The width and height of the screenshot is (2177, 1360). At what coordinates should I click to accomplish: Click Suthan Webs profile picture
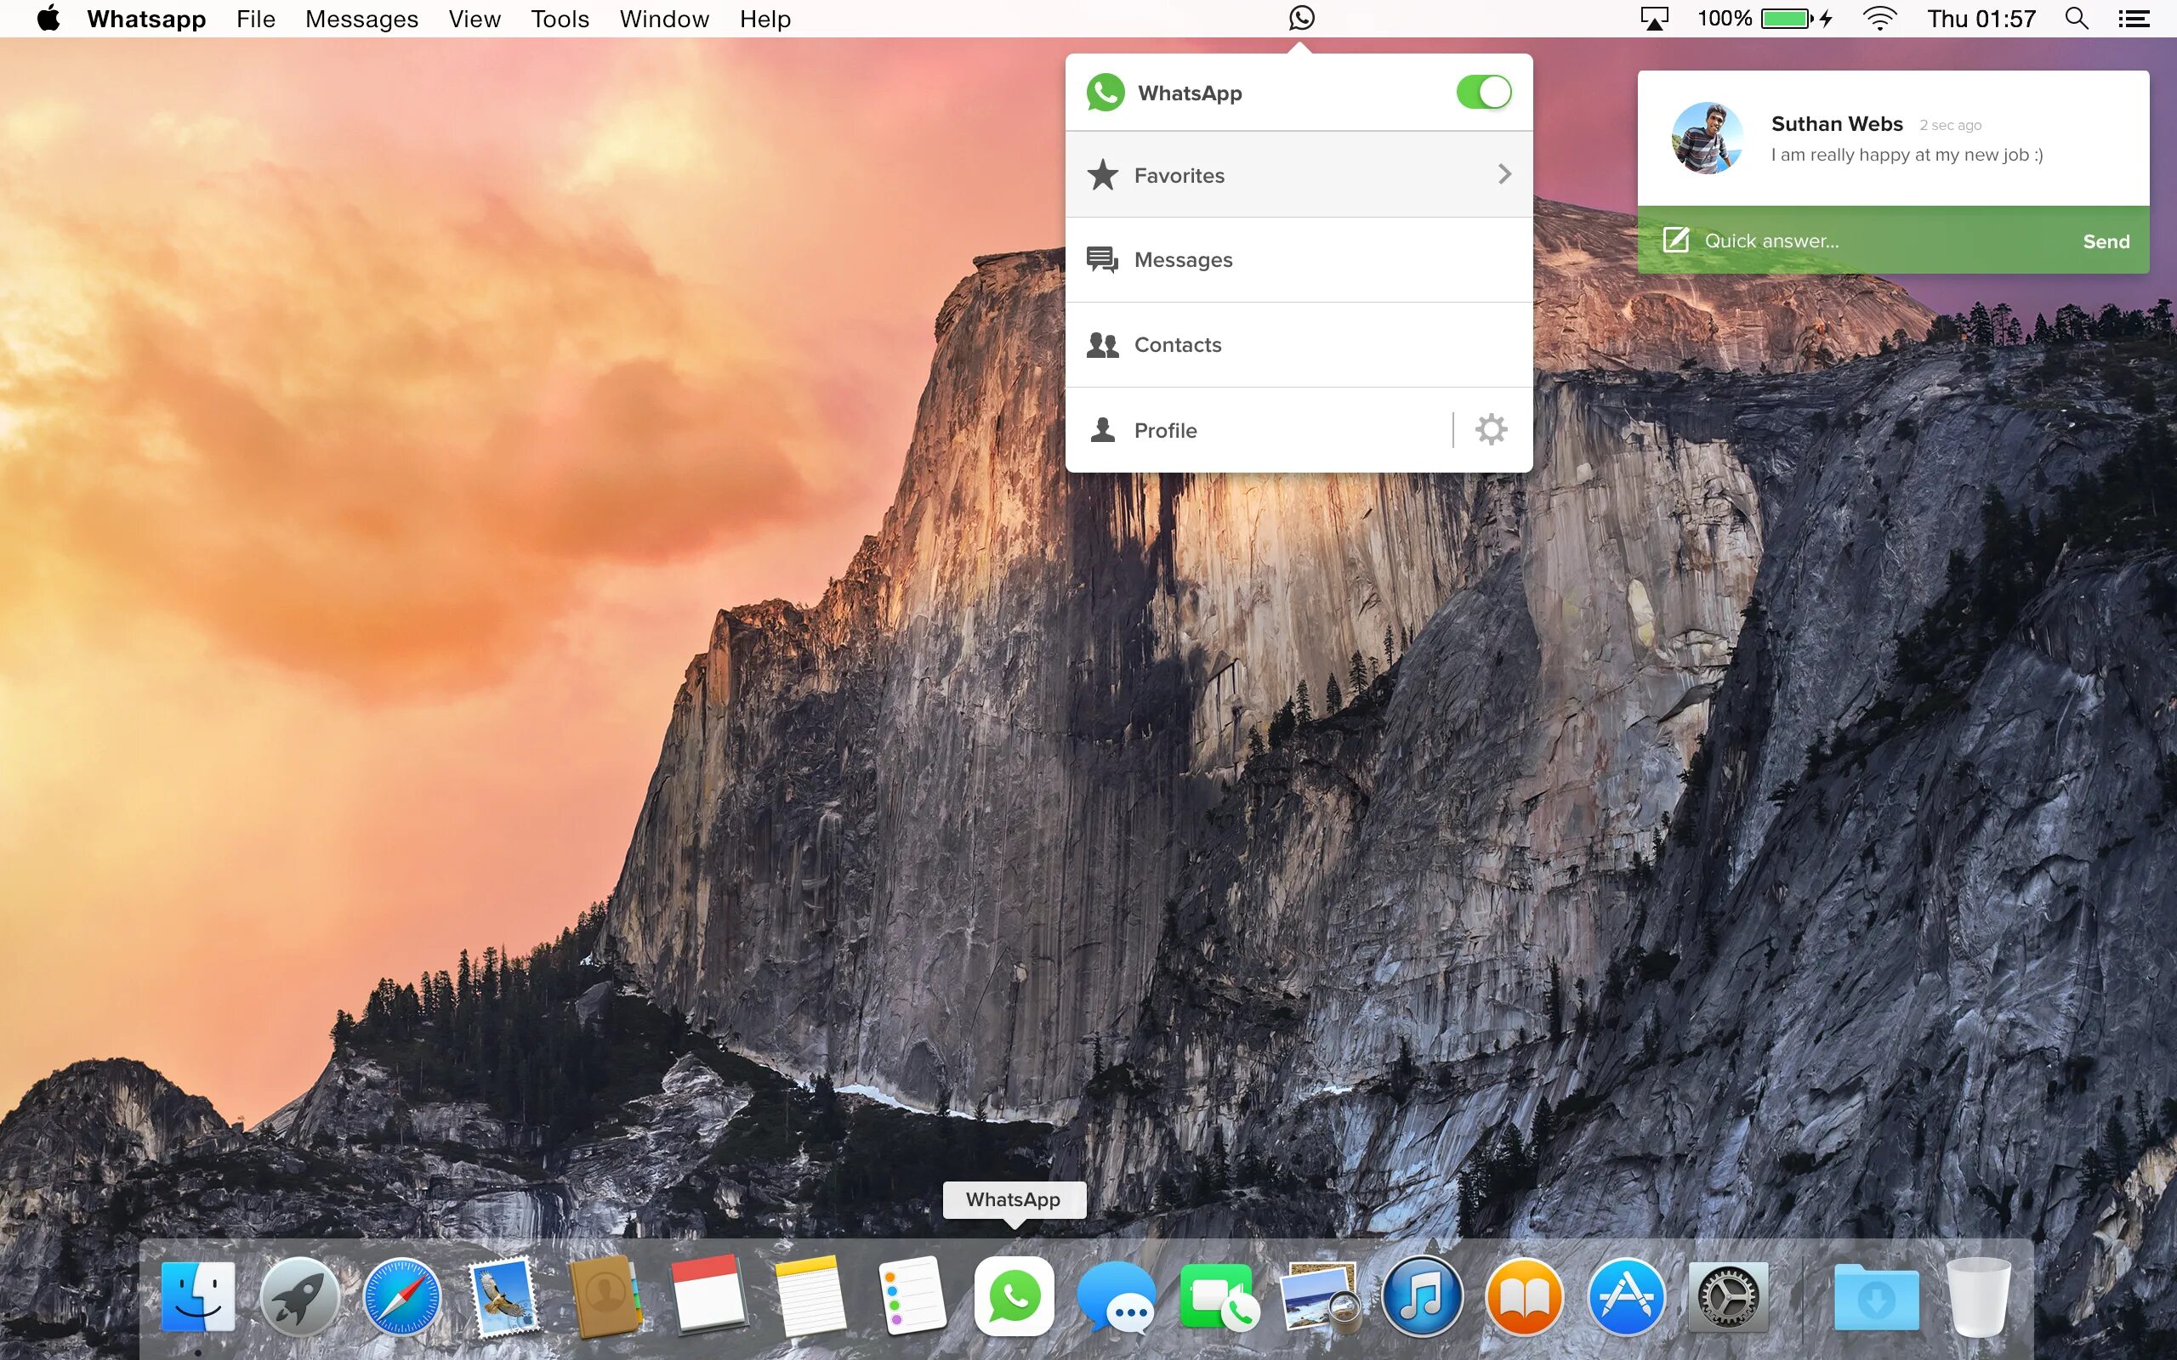(1707, 138)
